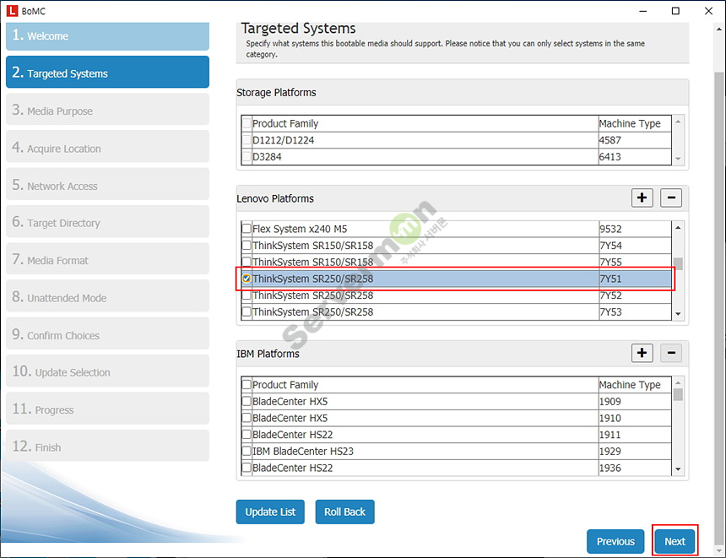
Task: Click the Next button
Action: tap(675, 541)
